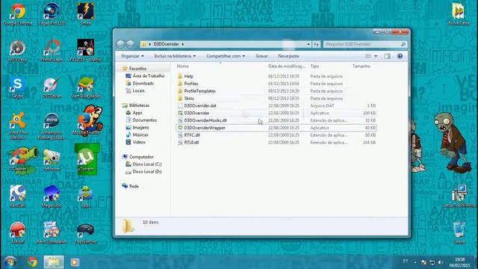Open Compartilhar com dropdown
The height and width of the screenshot is (269, 478).
(226, 56)
